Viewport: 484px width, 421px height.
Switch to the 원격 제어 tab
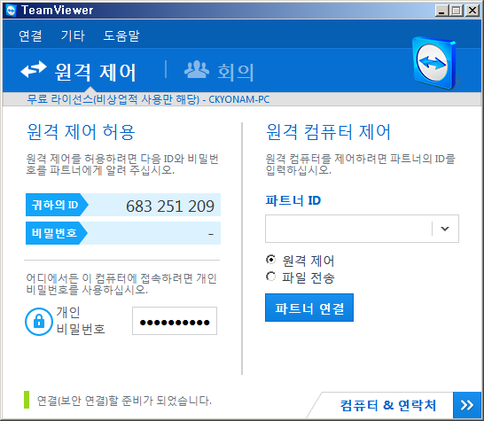78,72
